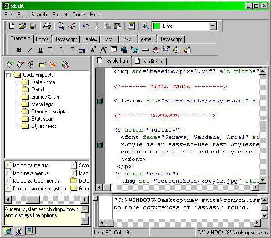Screen dimensions: 271x238
Task: Open the xedit.html document tab
Action: 150,61
